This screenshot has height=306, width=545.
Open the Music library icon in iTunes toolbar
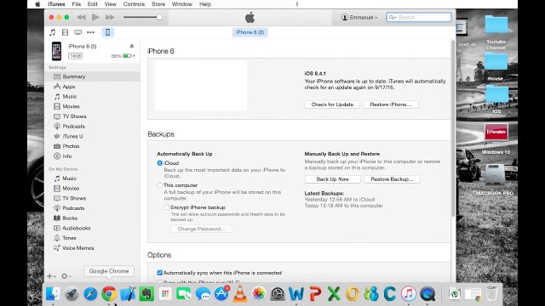(52, 32)
